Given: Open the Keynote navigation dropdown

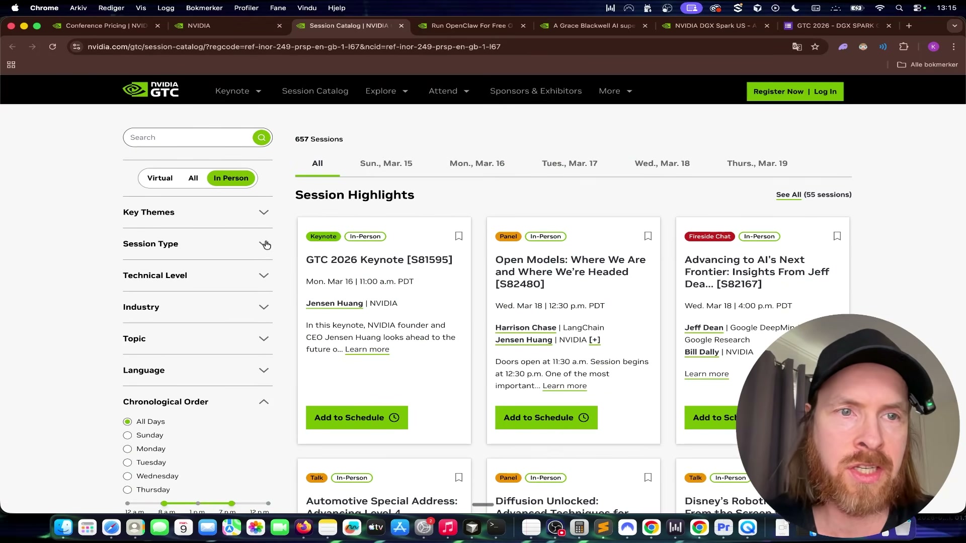Looking at the screenshot, I should [238, 91].
